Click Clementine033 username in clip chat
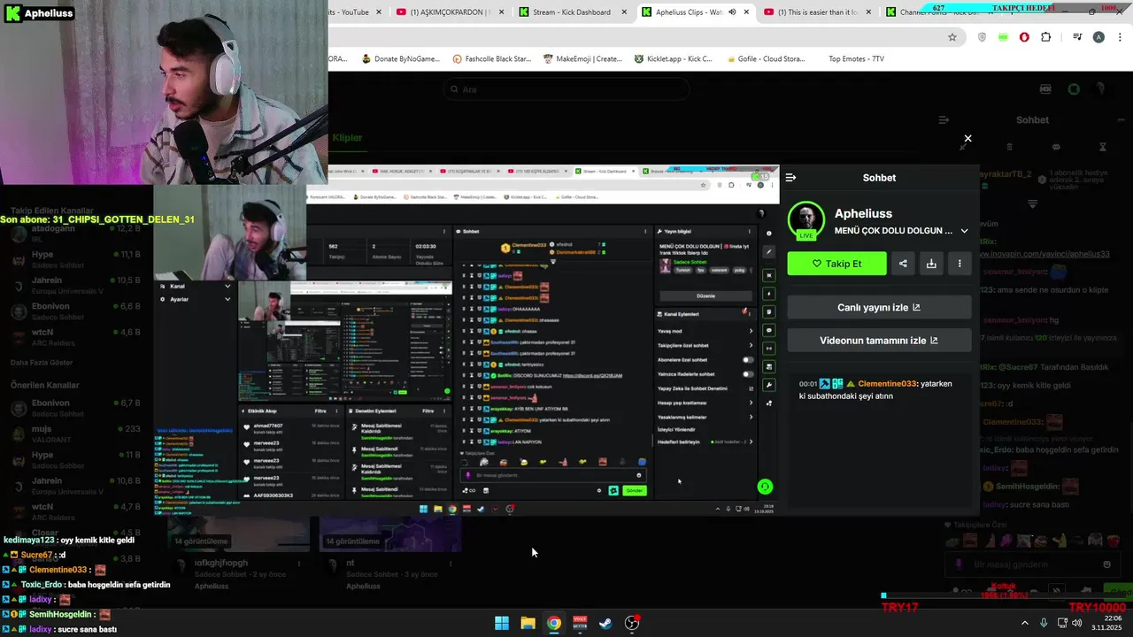 pos(887,384)
